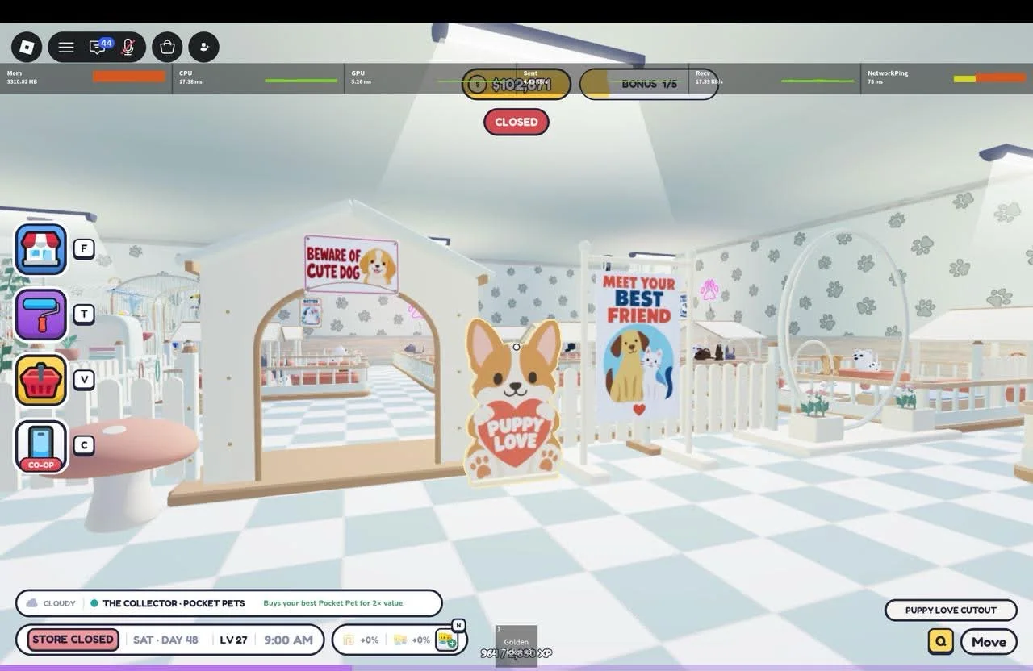
Task: Click the Move button
Action: coord(989,642)
